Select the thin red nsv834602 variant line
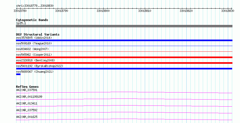 124,51
